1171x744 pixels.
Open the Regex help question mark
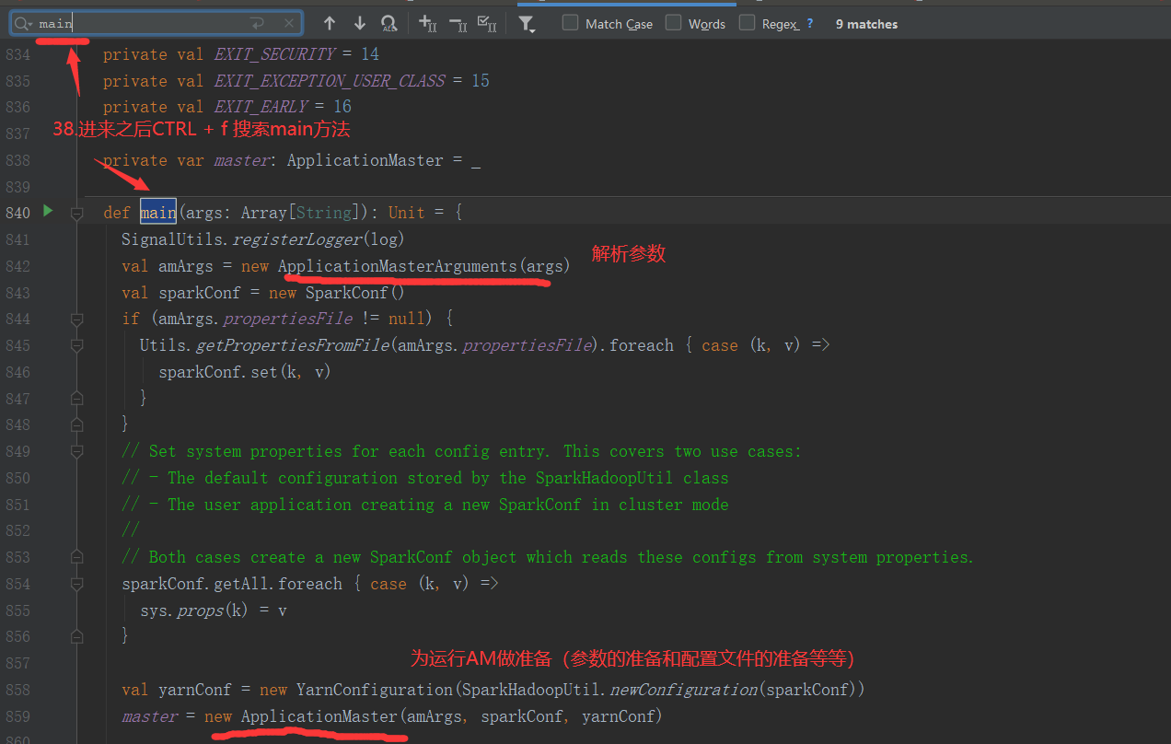pos(810,24)
